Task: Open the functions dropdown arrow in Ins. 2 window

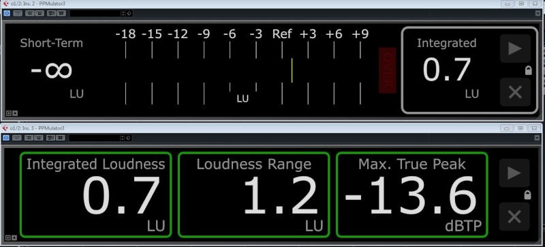Action: (x=538, y=14)
